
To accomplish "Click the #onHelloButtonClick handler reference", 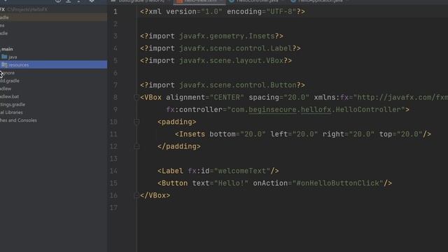I will [x=337, y=183].
